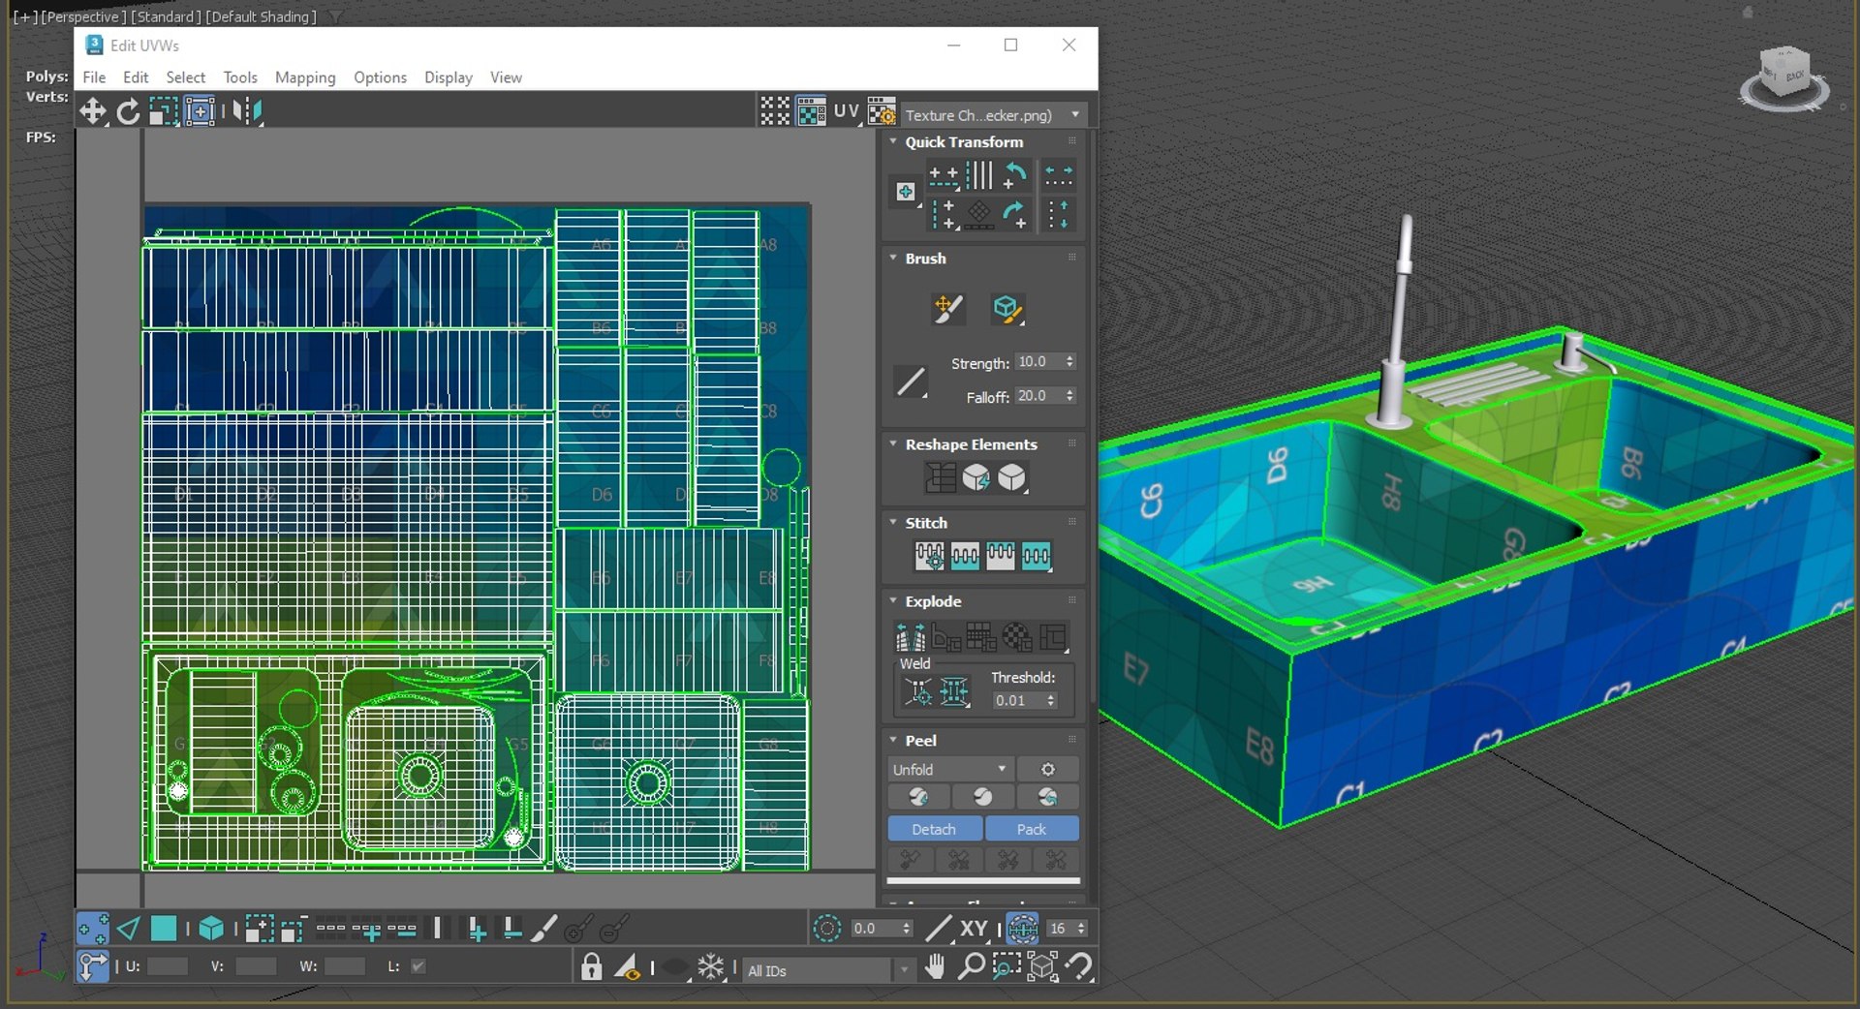Activate the Freeform Mode tool
Screen dimensions: 1860x1009
point(200,111)
